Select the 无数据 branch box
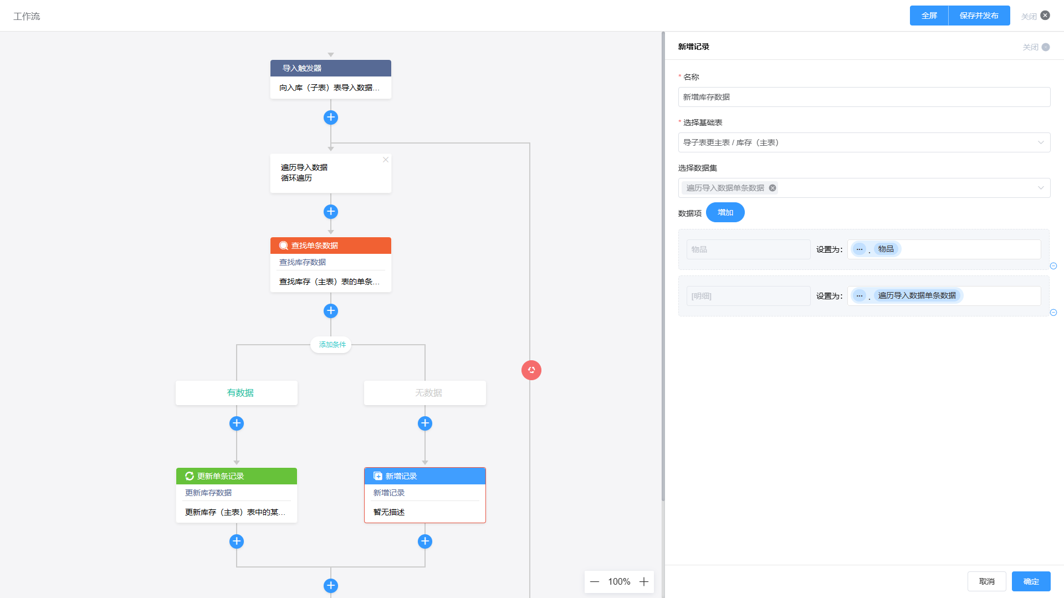Screen dimensions: 1064x598 [425, 393]
